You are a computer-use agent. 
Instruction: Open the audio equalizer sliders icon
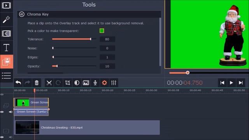(x=114, y=83)
